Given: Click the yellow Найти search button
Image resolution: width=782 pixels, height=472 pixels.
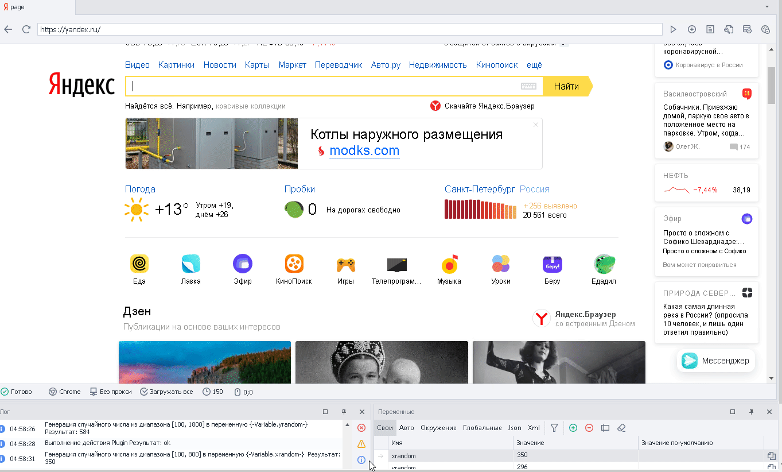Looking at the screenshot, I should click(566, 86).
